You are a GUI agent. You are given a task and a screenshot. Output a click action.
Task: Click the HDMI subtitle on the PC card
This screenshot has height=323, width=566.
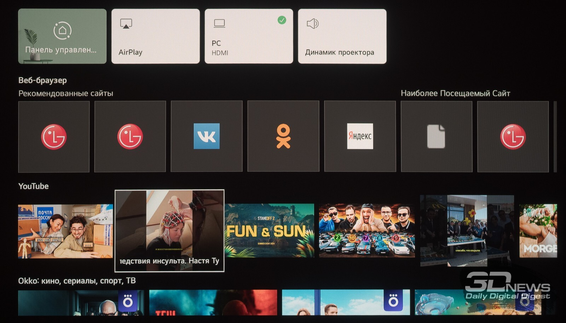click(x=220, y=53)
